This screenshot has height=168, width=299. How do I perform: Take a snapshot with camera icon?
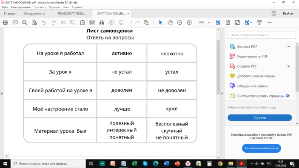92,23
